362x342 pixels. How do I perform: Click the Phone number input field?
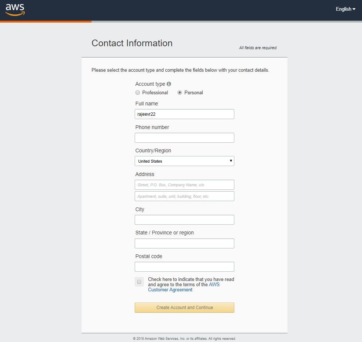185,138
